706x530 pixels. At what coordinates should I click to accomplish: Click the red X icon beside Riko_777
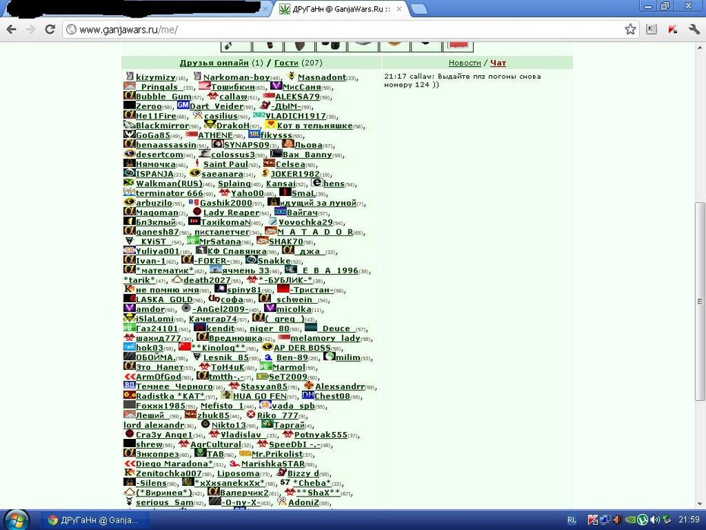tap(251, 415)
